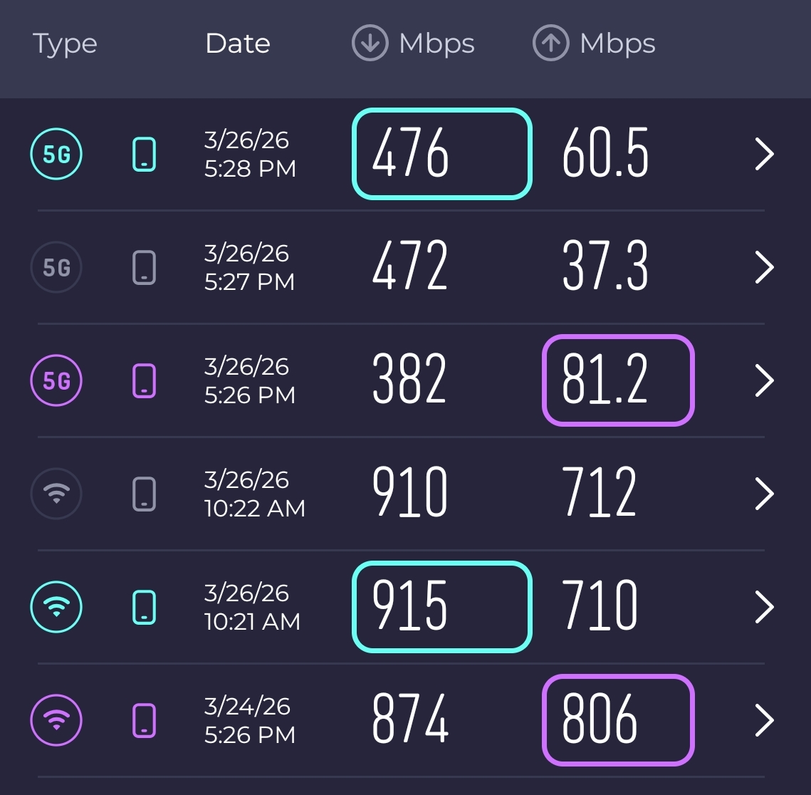Click the gray 5G icon for 5:27 PM test

point(57,267)
